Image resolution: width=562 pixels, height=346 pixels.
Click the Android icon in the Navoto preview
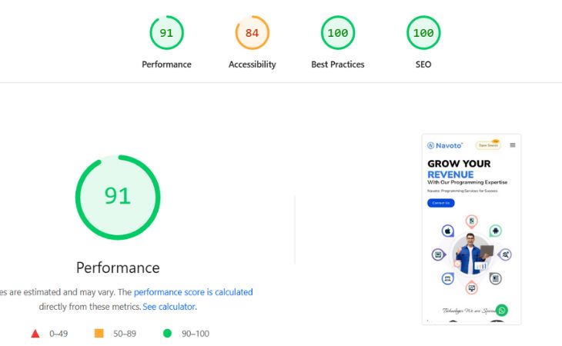point(495,231)
